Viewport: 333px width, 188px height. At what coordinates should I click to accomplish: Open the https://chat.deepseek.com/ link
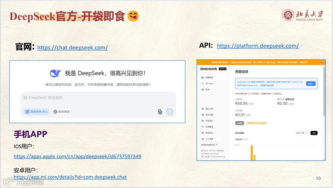click(73, 48)
